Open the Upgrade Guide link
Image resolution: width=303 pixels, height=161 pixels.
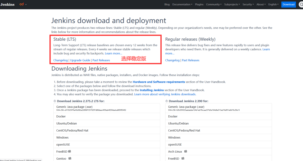pyautogui.click(x=80, y=60)
